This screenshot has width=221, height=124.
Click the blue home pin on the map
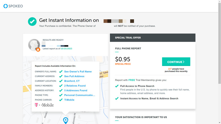[x=65, y=121]
